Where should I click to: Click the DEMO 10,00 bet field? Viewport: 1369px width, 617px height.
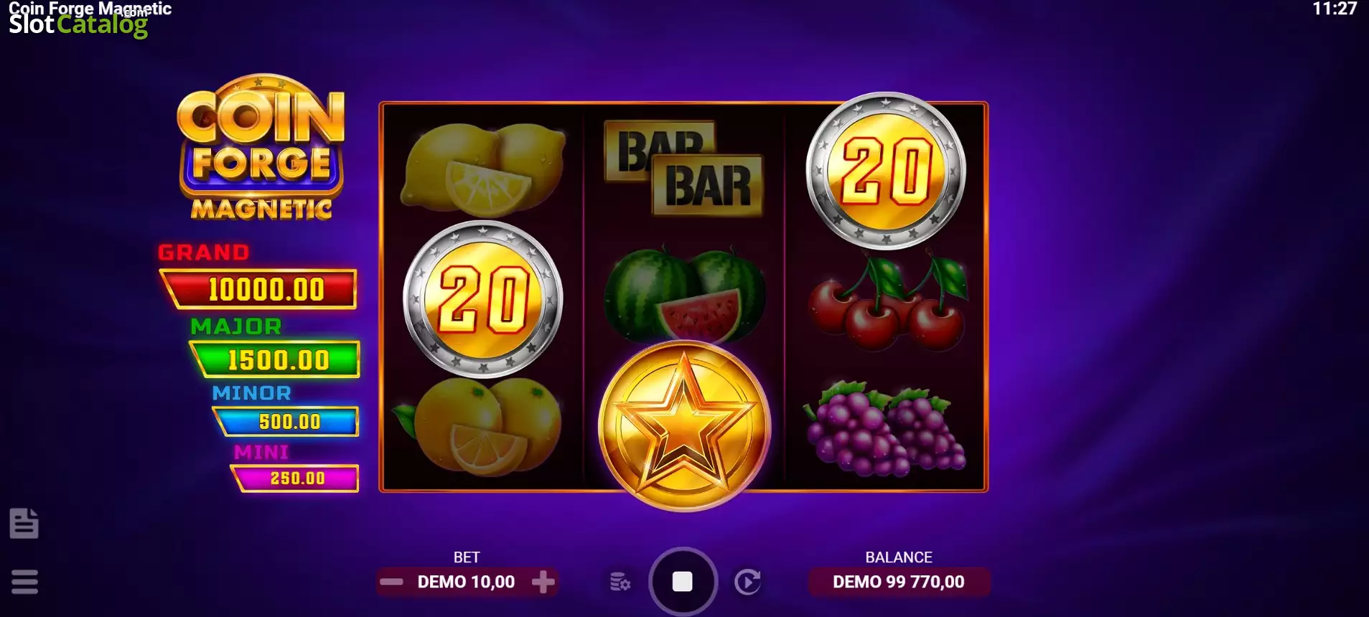coord(467,582)
